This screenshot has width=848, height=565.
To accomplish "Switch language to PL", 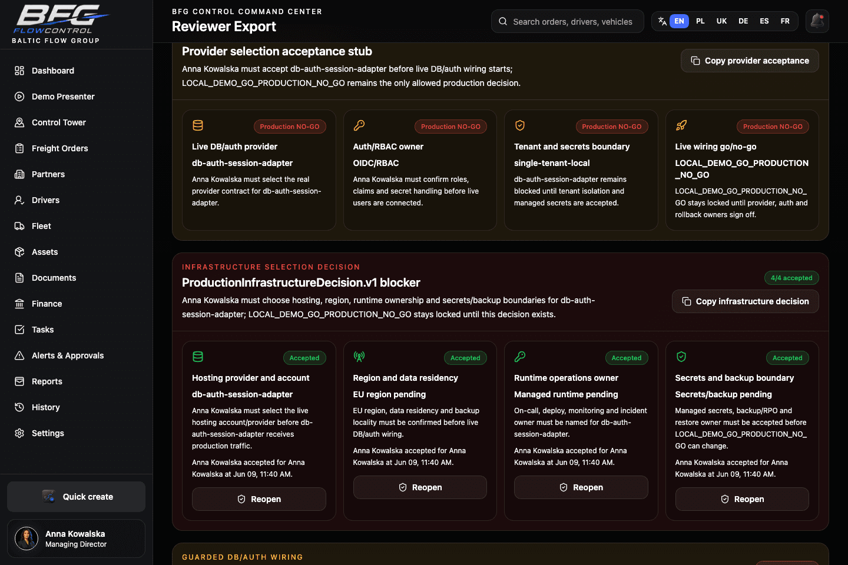I will pyautogui.click(x=700, y=21).
